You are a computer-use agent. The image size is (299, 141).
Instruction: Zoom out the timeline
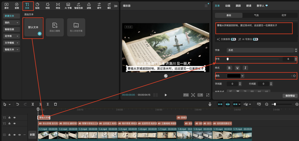[267, 104]
